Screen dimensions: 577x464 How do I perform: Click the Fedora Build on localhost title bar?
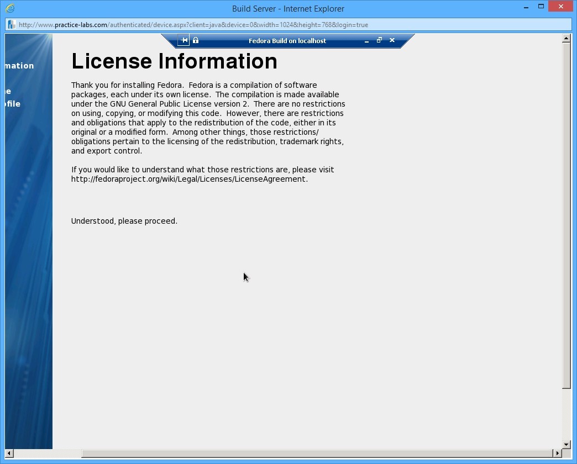(x=287, y=40)
